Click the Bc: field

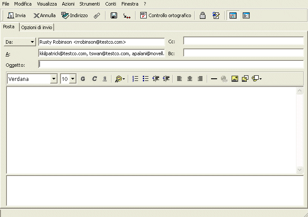[x=244, y=53]
